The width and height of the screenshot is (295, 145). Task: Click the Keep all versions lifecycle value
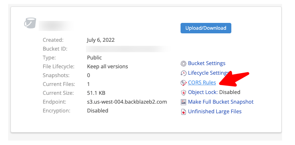point(108,66)
